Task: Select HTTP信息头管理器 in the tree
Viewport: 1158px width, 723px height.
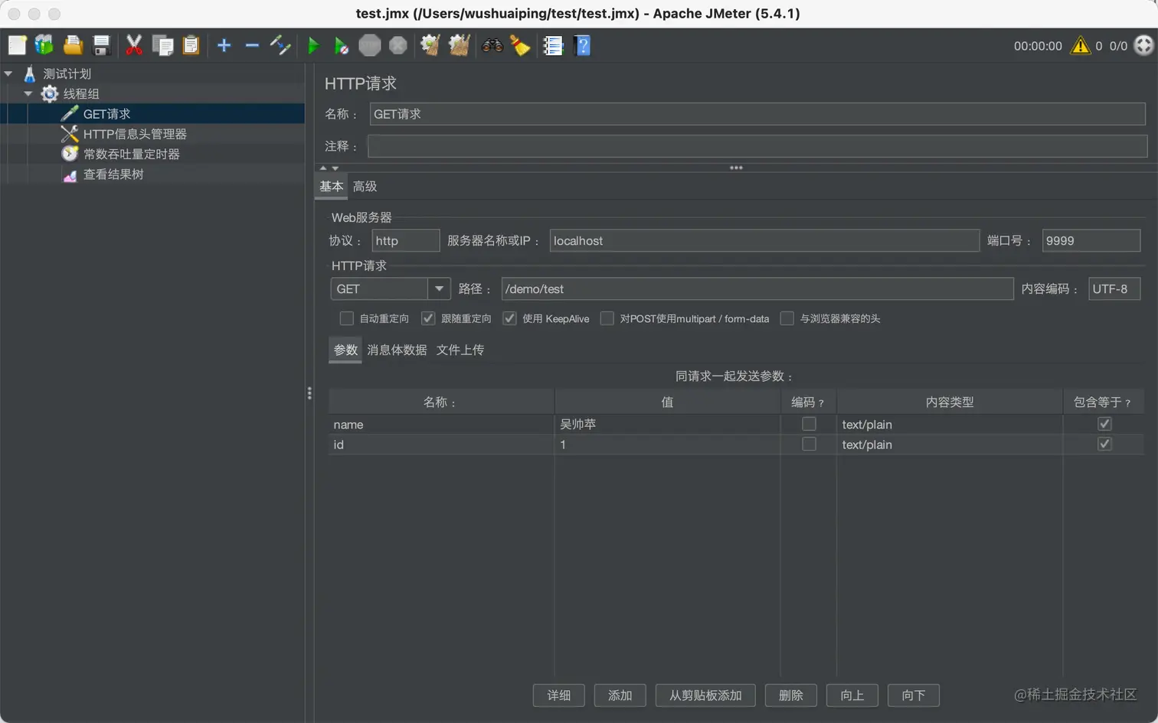Action: coord(135,134)
